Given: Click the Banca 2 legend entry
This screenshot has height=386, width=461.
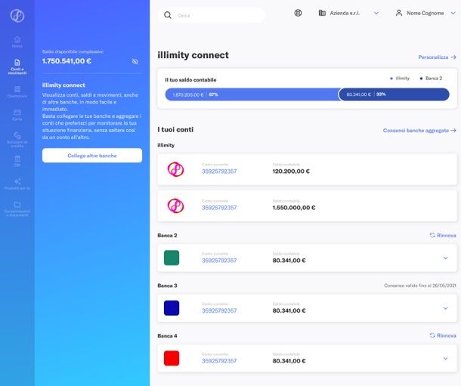Looking at the screenshot, I should coord(431,79).
